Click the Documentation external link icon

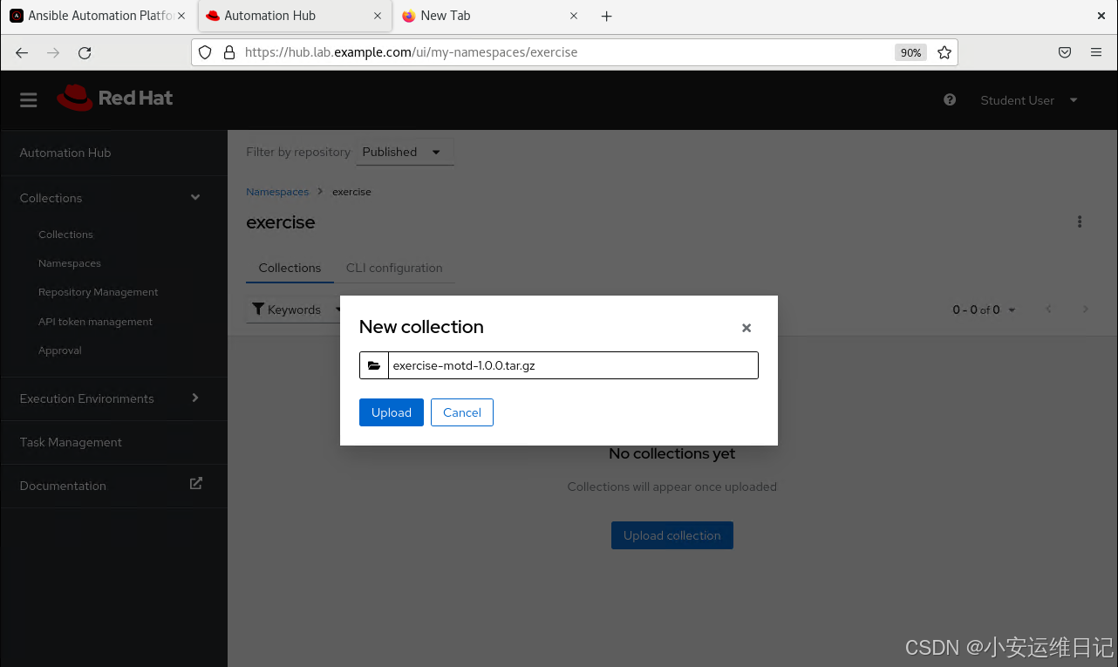196,483
